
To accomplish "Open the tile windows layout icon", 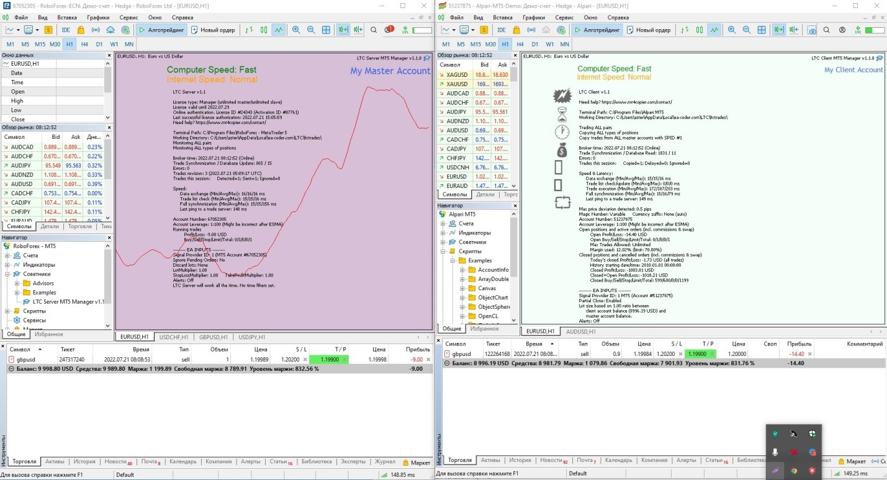I will (x=326, y=29).
